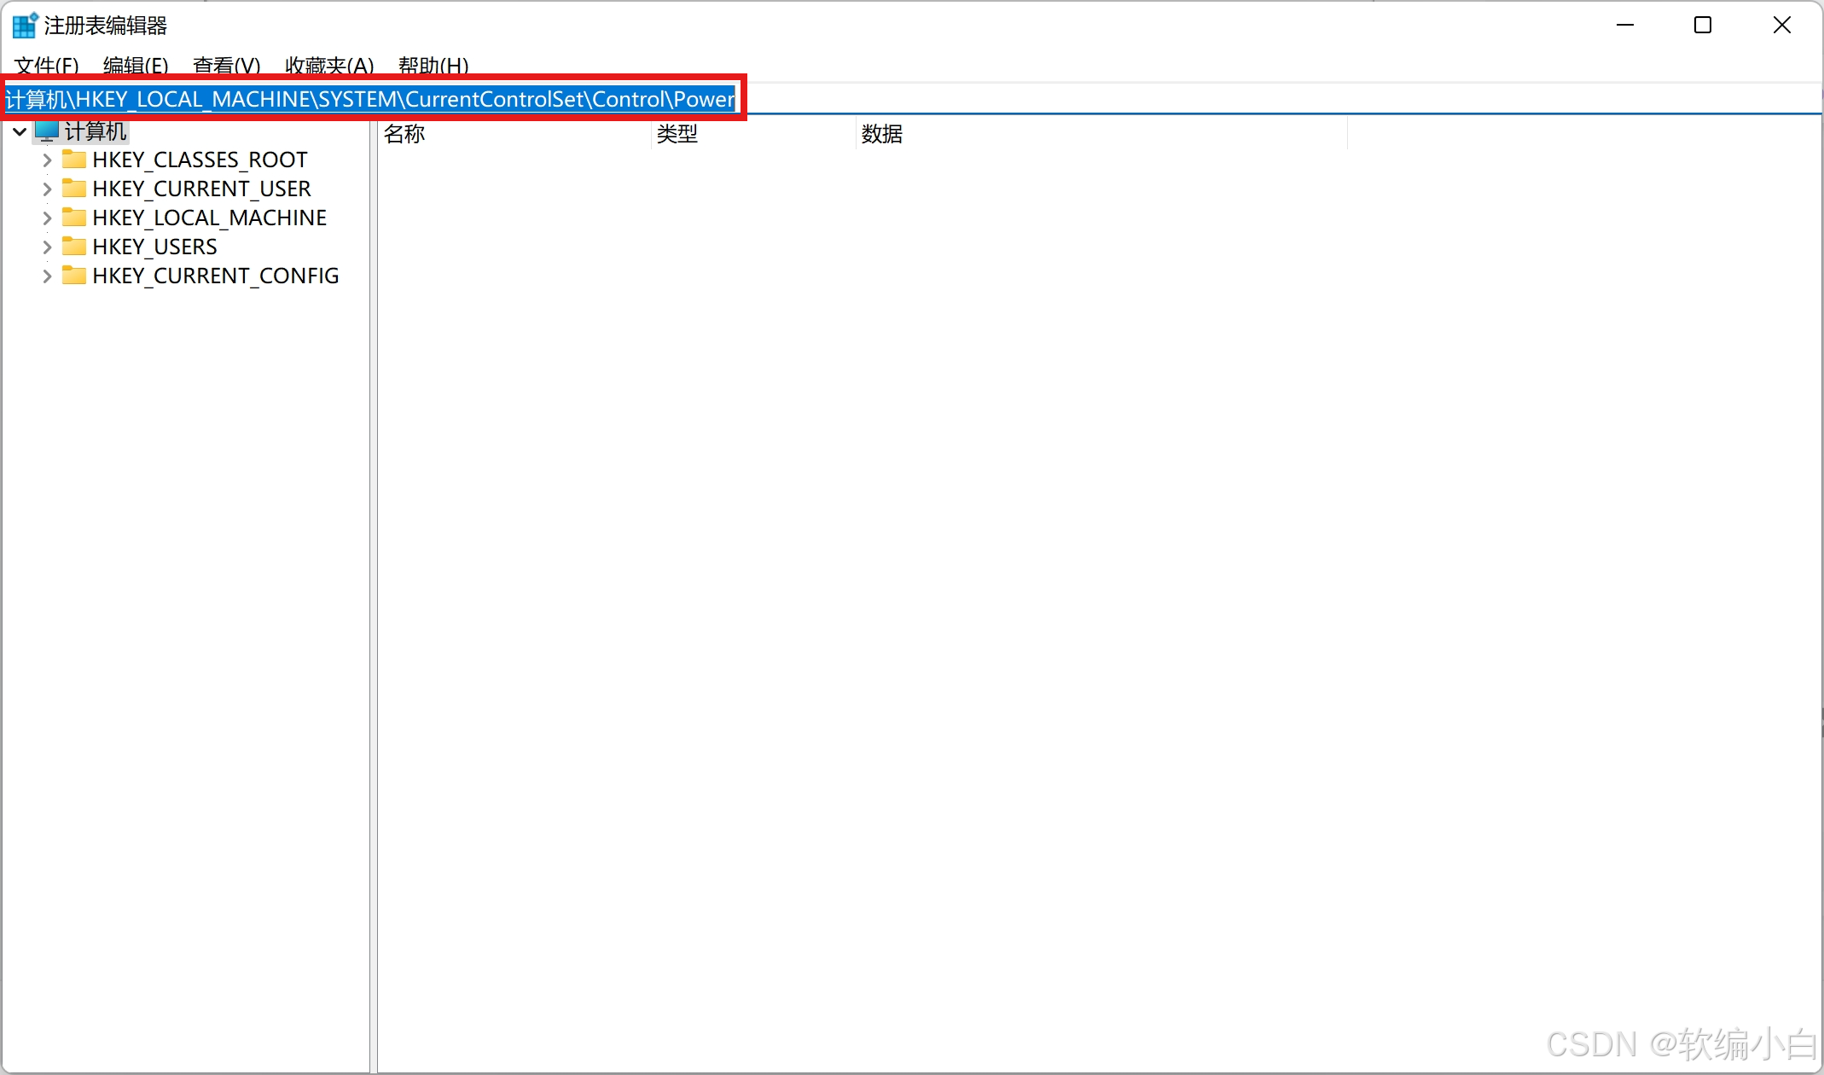This screenshot has height=1075, width=1824.
Task: Expand the HKEY_CURRENT_CONFIG branch chevron
Action: (47, 276)
